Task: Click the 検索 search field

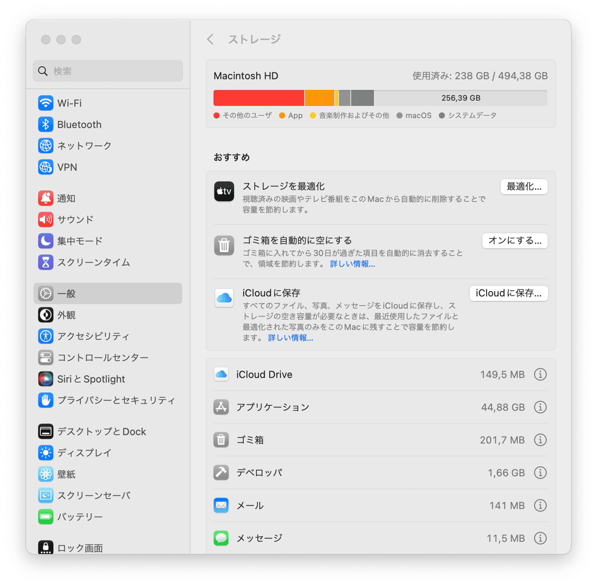Action: coord(108,71)
